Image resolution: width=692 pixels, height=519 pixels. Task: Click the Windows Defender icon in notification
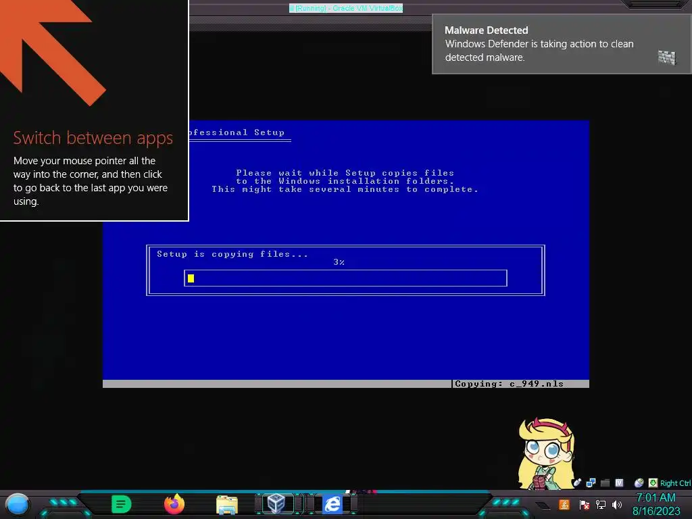pos(667,57)
